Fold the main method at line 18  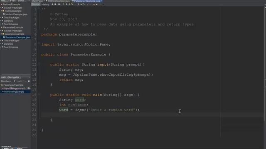point(39,94)
